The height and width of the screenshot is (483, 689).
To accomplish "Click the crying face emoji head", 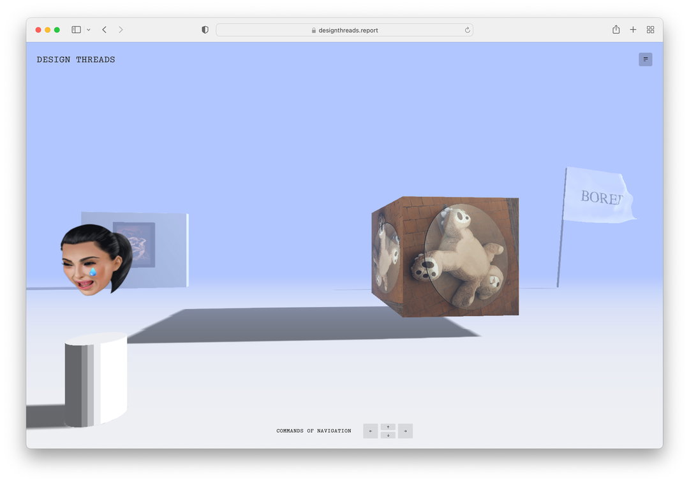I will pyautogui.click(x=96, y=259).
